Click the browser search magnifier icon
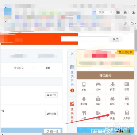 (111, 12)
